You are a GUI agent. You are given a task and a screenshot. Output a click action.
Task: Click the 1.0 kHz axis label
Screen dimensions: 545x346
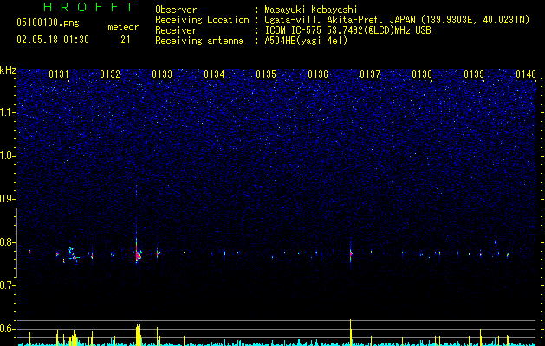(x=7, y=156)
